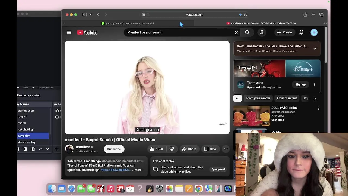Mute audio on the YouTube tab

325,23
